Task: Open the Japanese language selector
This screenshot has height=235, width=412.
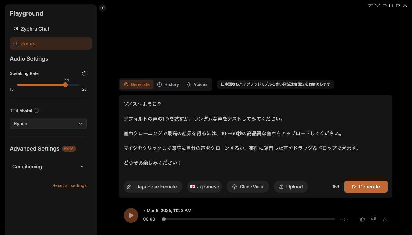Action: tap(204, 187)
